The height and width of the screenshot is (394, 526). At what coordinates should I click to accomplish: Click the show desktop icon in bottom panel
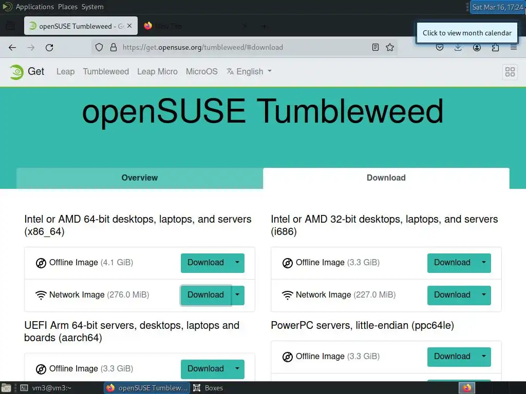coord(6,388)
